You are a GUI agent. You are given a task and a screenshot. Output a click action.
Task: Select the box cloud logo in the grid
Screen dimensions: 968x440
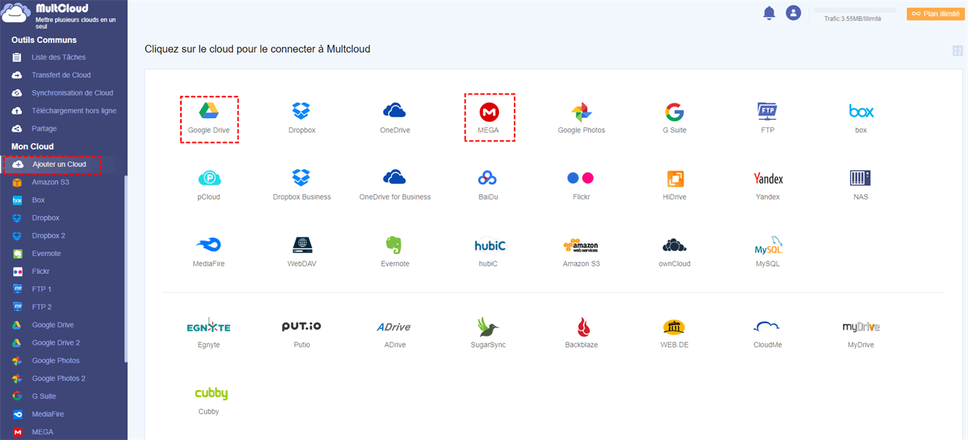pos(861,111)
